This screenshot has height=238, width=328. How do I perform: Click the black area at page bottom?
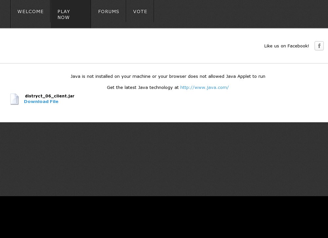point(164,217)
